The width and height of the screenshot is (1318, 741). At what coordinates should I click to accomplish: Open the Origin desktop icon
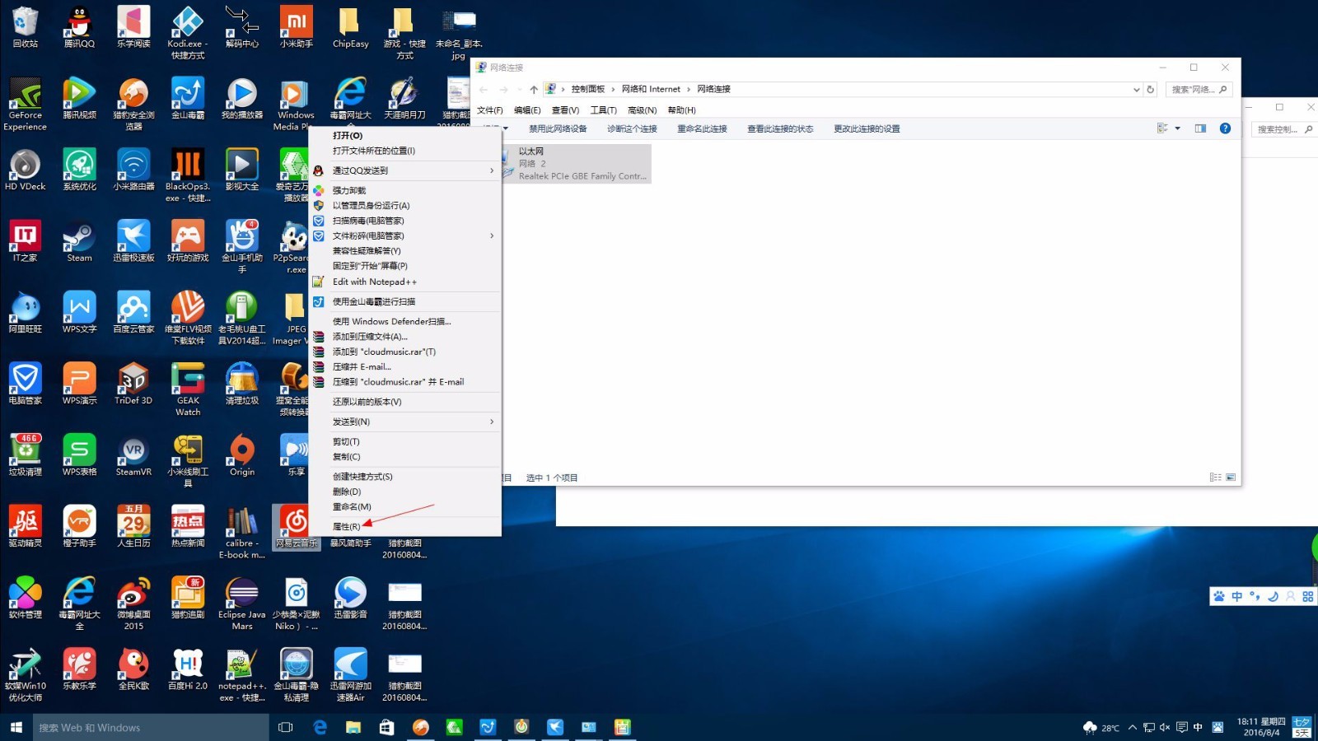pyautogui.click(x=242, y=455)
